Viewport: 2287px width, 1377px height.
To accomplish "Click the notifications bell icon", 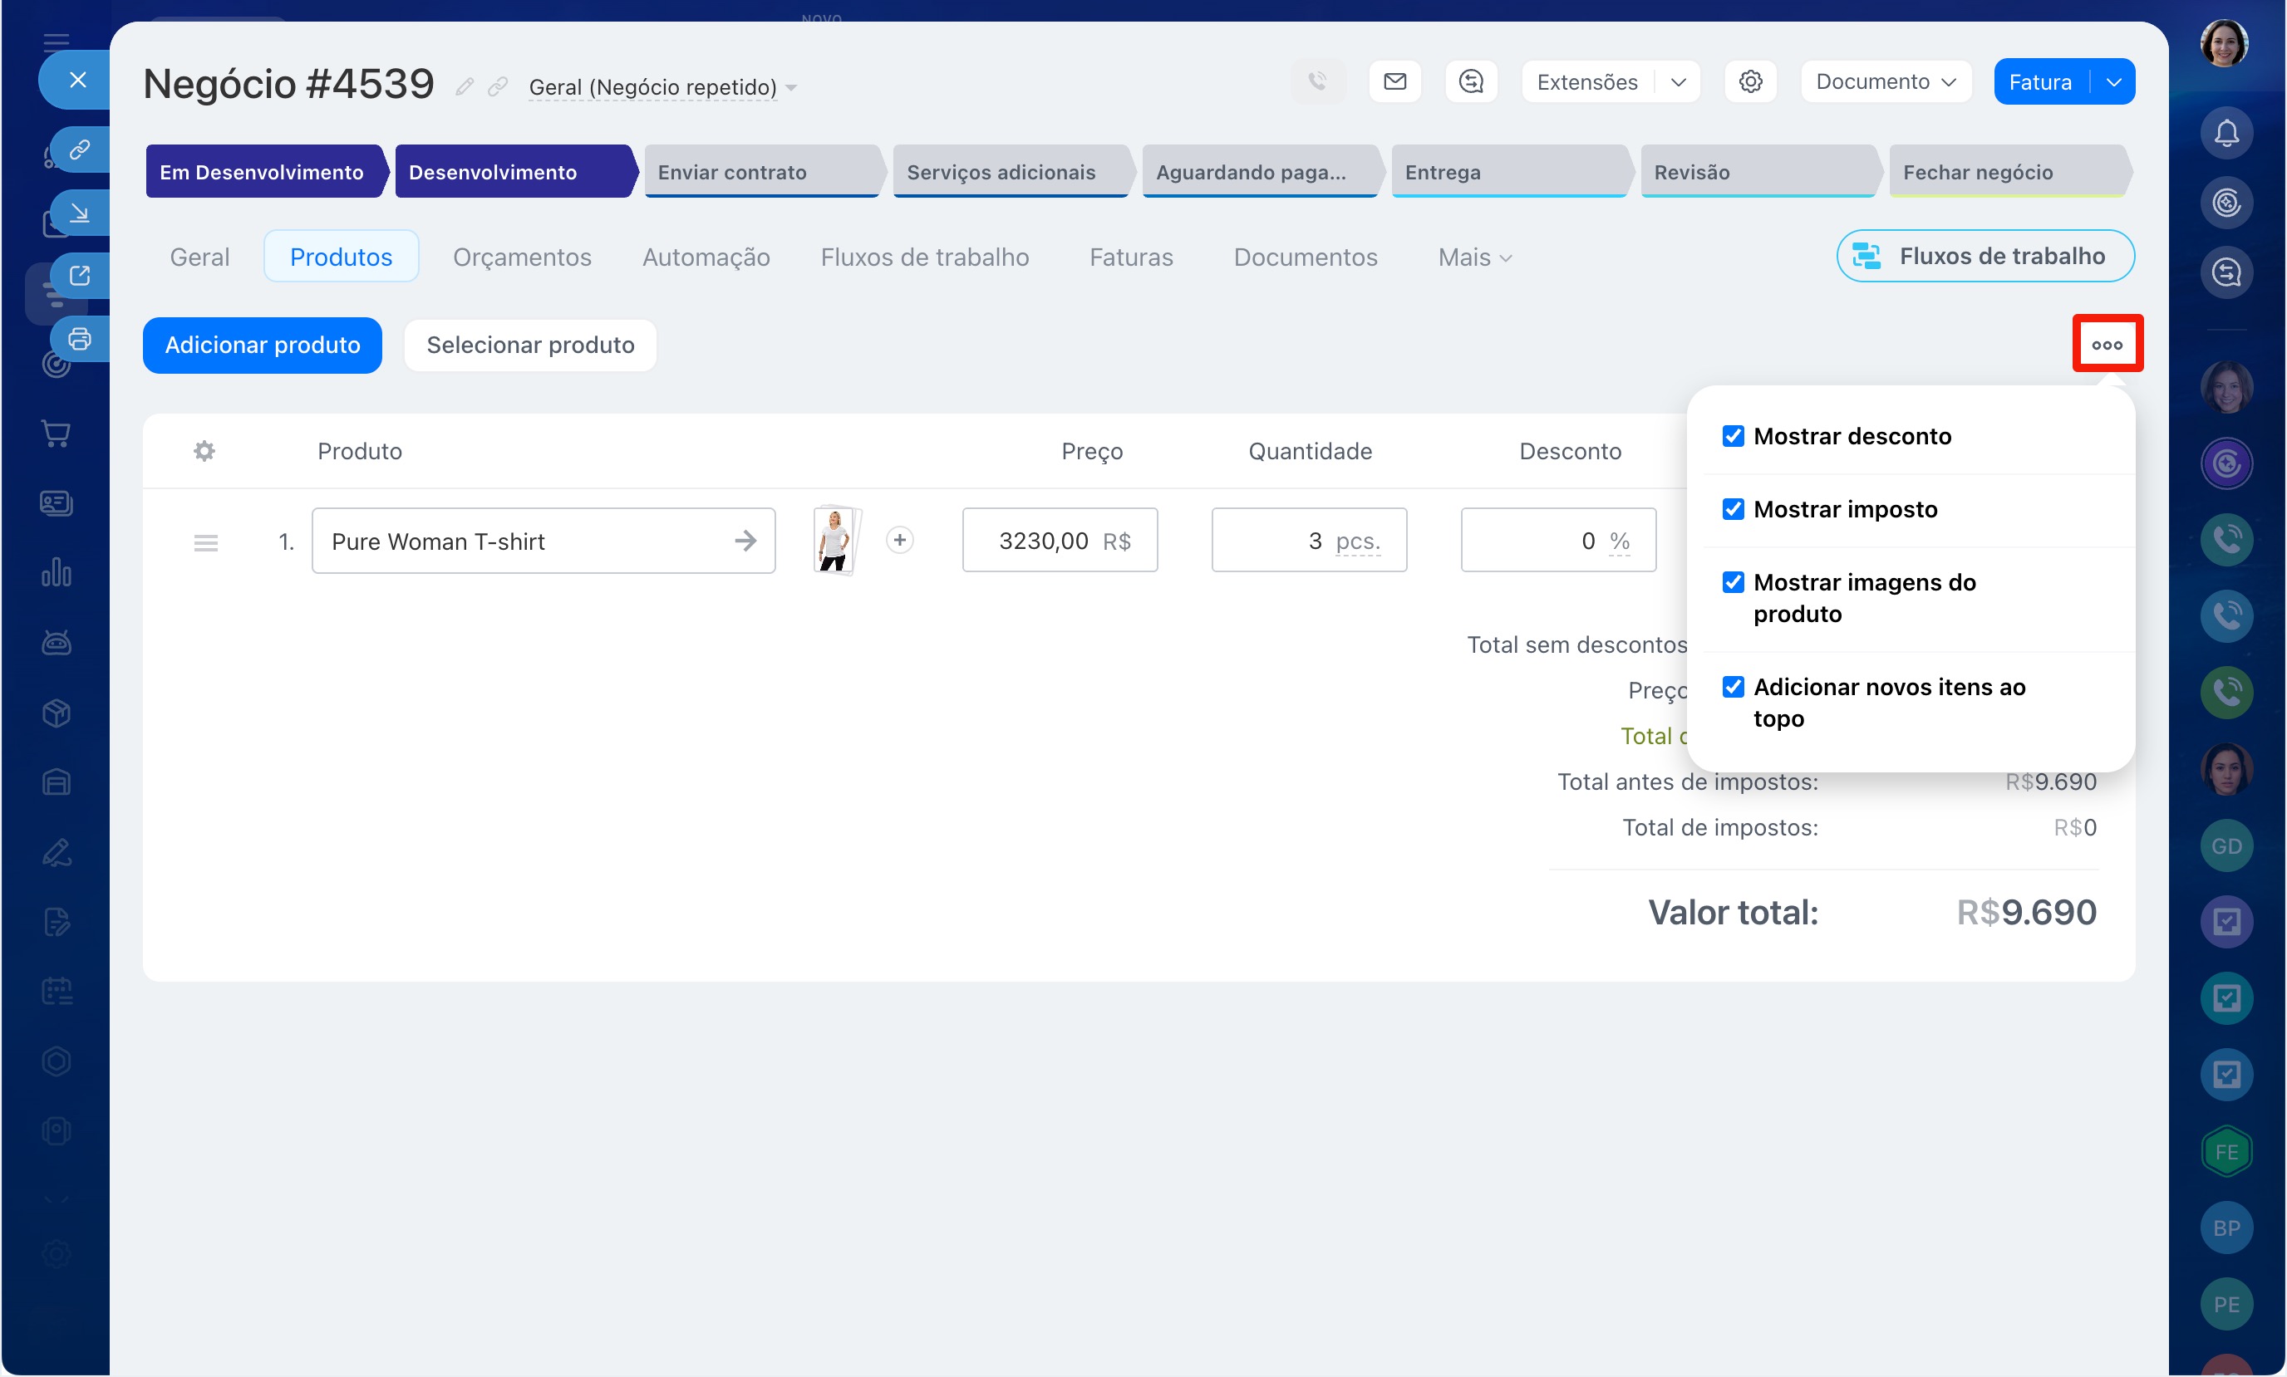I will [2226, 134].
